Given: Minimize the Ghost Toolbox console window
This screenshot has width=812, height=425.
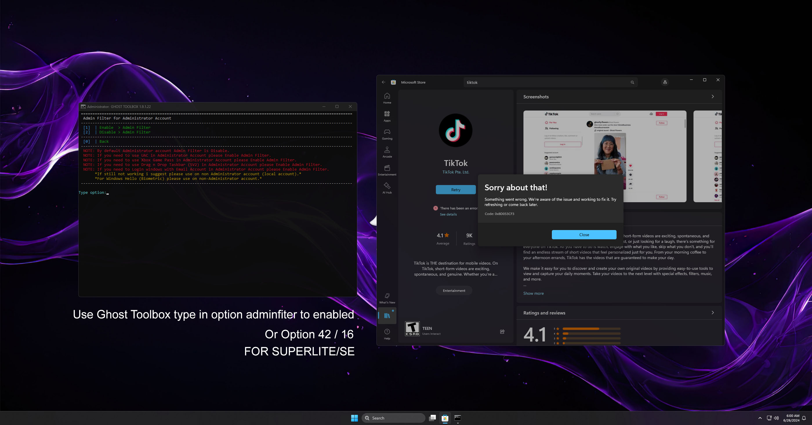Looking at the screenshot, I should pos(324,106).
